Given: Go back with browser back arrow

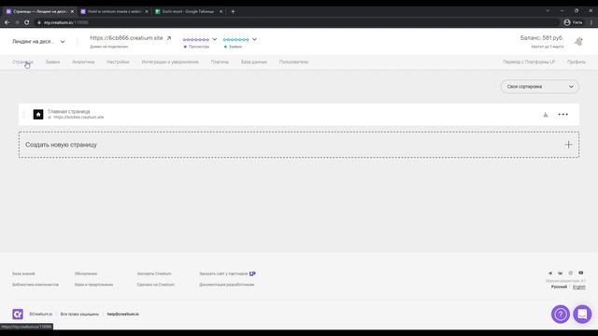Looking at the screenshot, I should pyautogui.click(x=7, y=22).
